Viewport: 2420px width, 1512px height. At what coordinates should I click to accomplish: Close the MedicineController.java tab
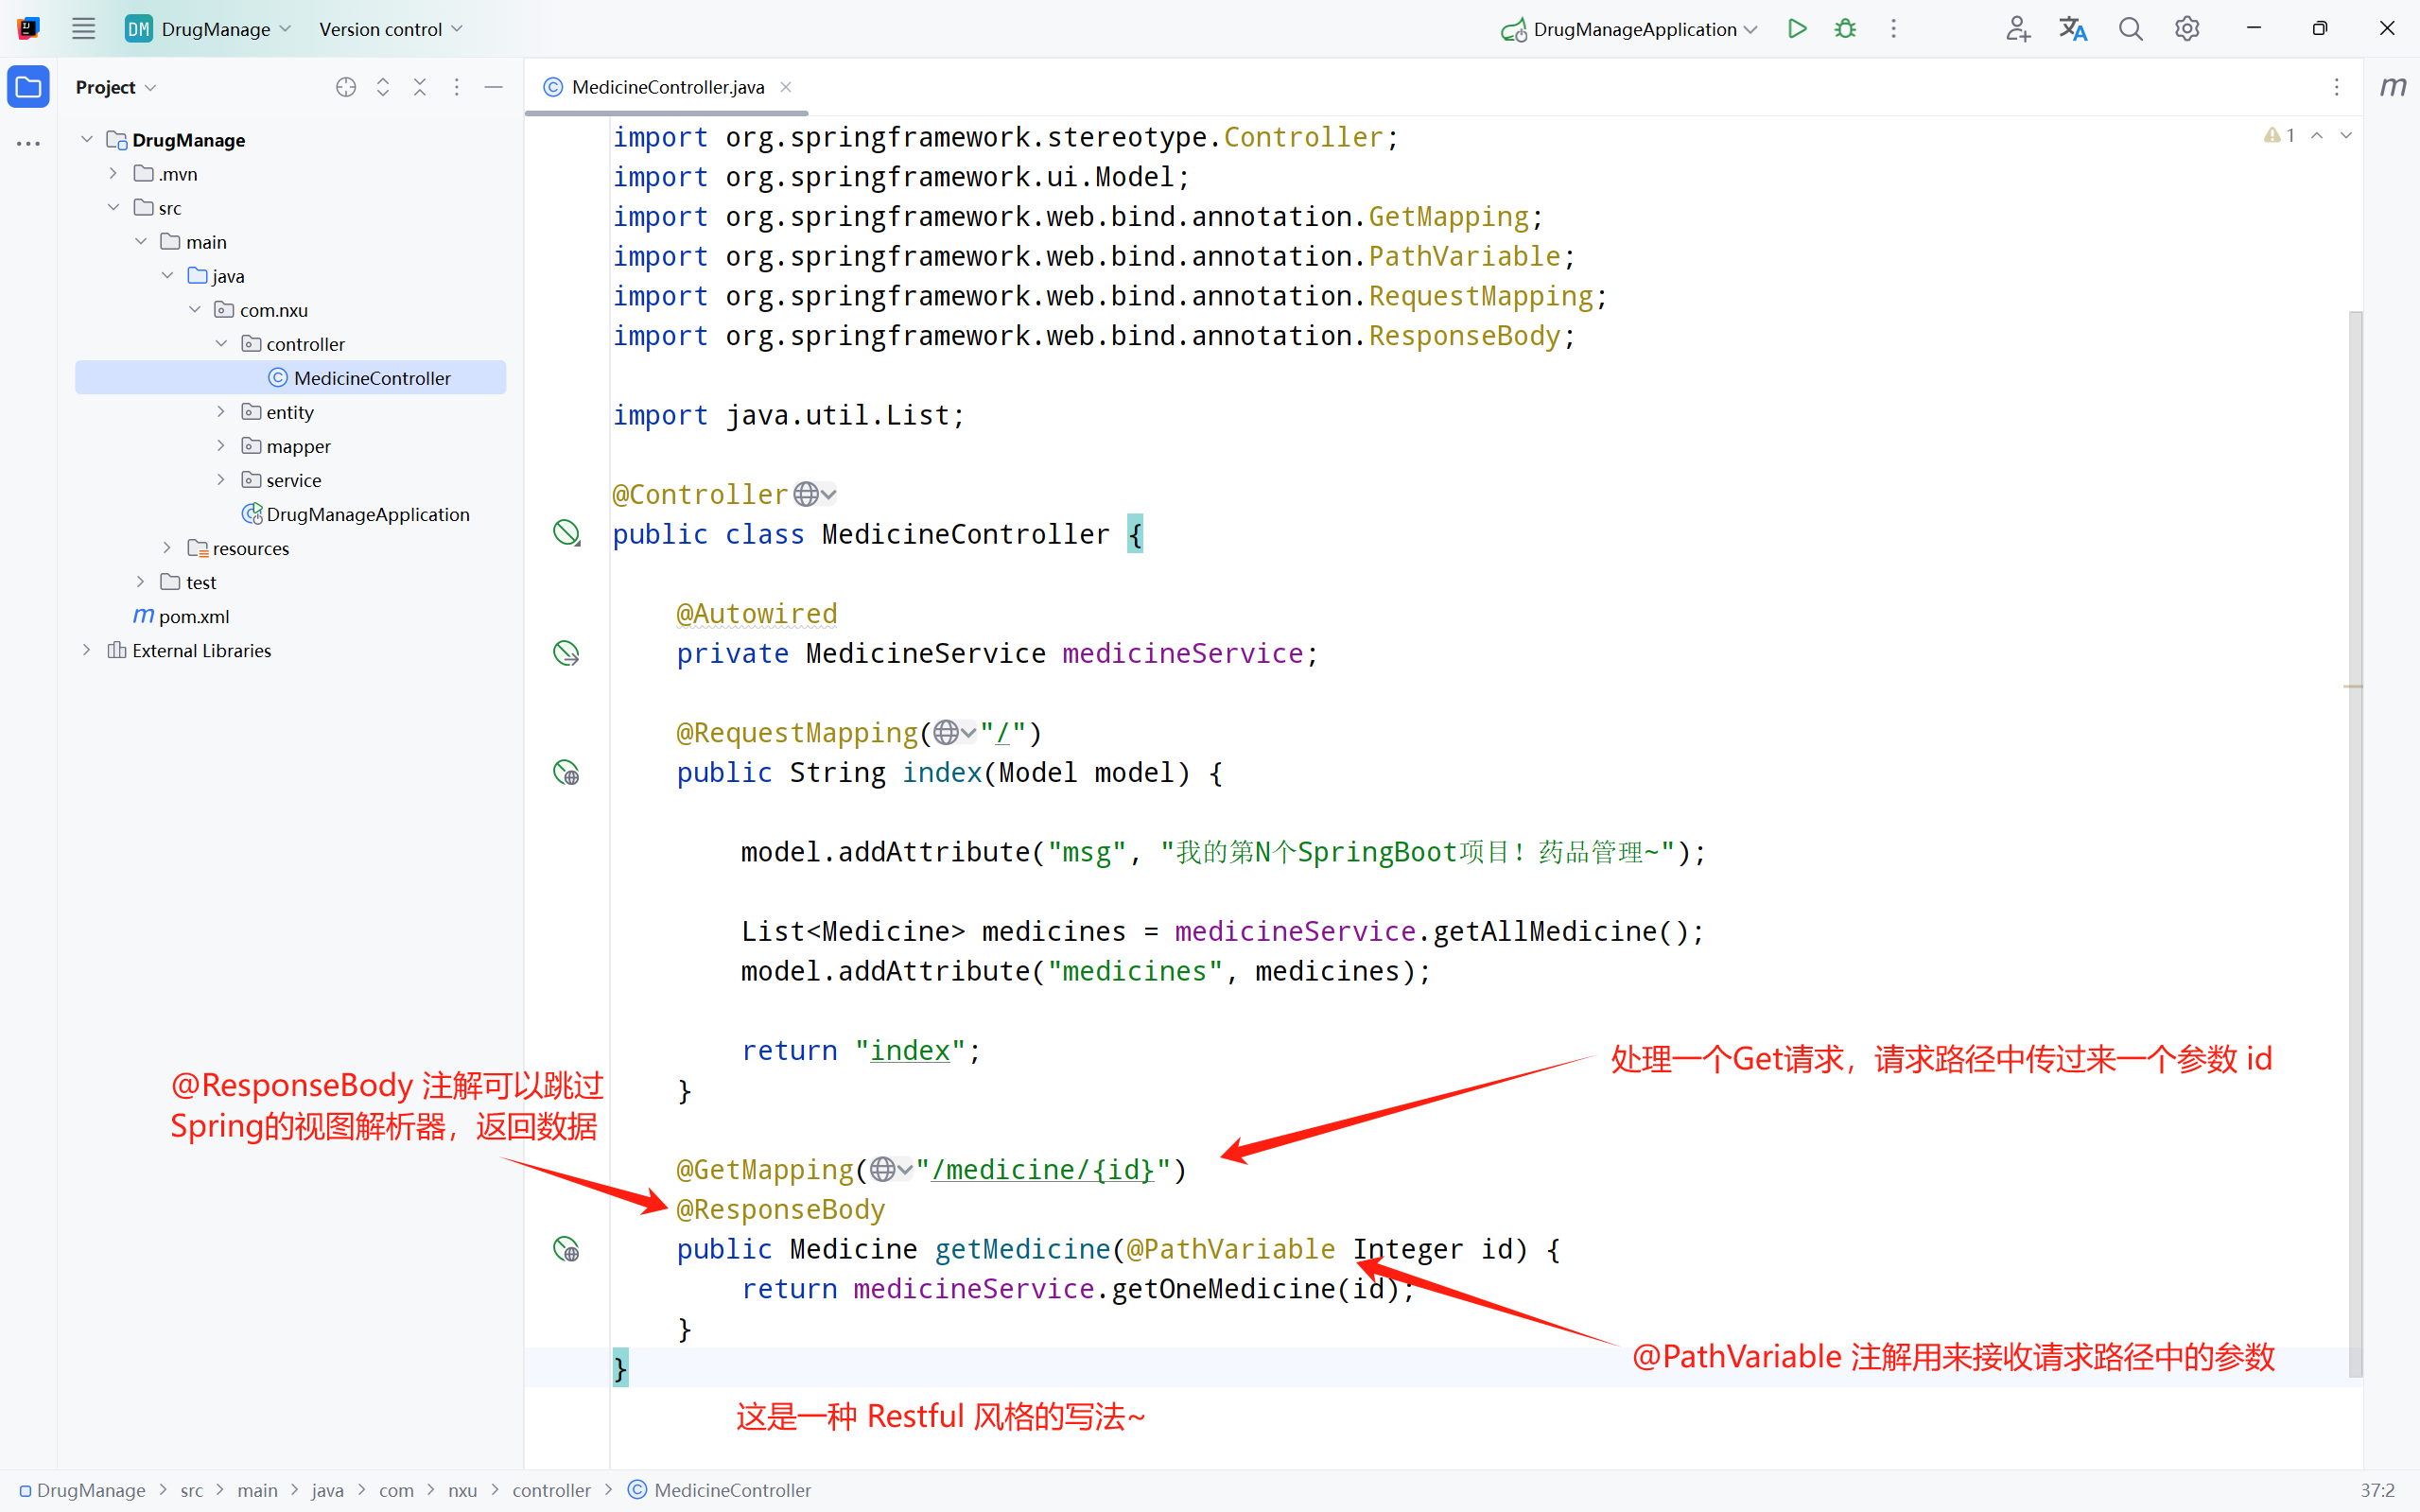pyautogui.click(x=786, y=87)
